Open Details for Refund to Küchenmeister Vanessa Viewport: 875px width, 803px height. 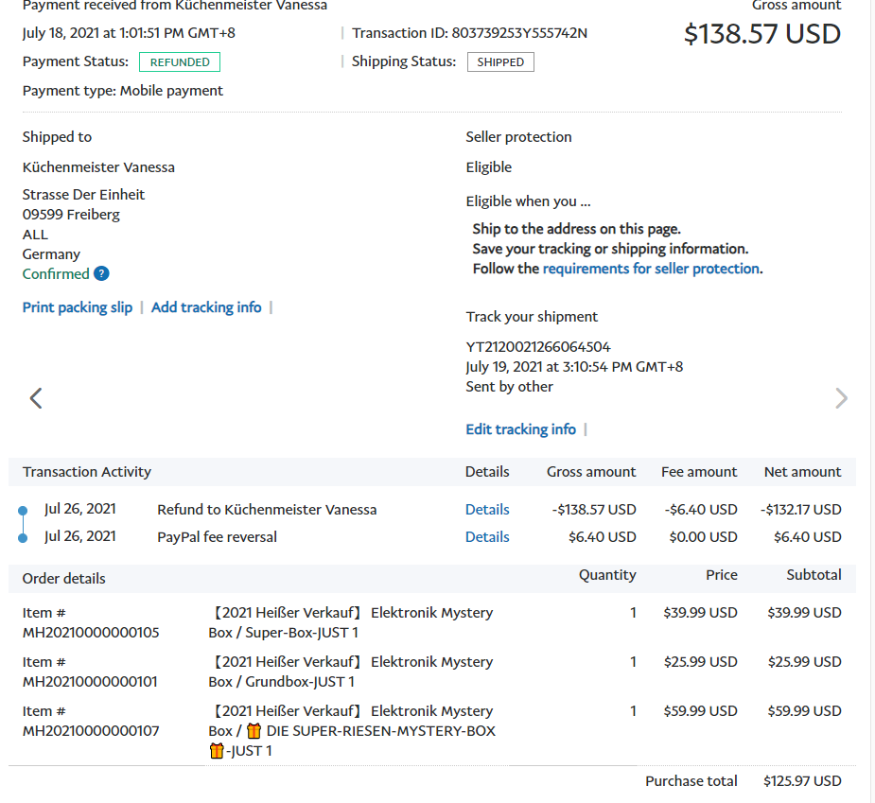487,510
